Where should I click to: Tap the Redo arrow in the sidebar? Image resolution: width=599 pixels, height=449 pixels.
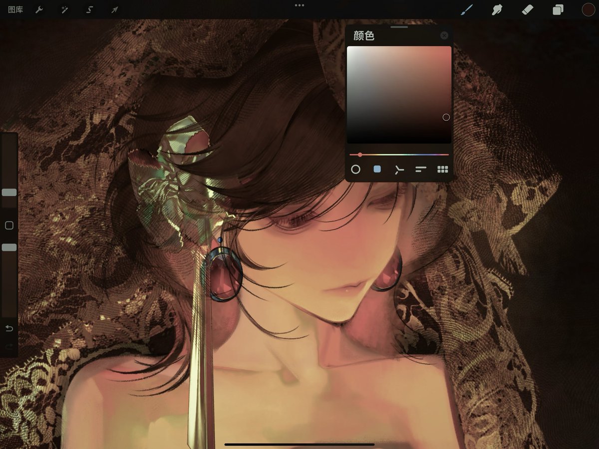9,346
